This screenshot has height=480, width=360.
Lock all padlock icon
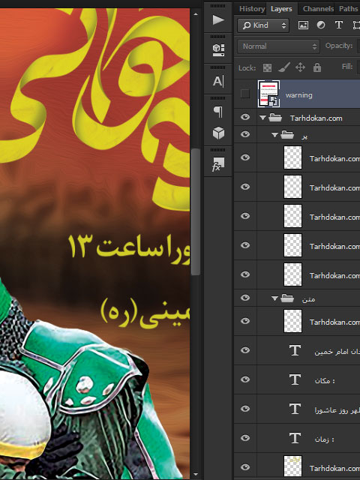317,67
